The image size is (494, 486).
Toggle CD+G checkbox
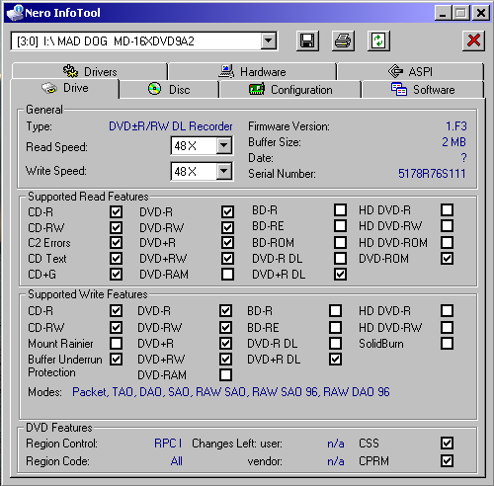pos(116,275)
